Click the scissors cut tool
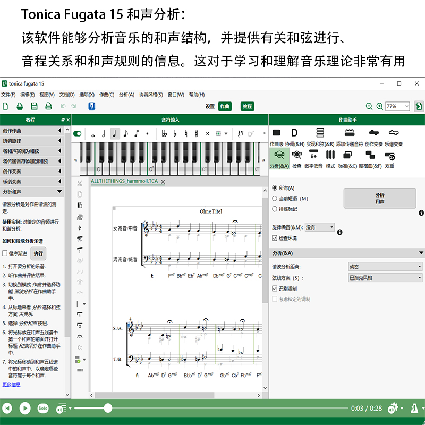The height and width of the screenshot is (425, 425). (79, 183)
